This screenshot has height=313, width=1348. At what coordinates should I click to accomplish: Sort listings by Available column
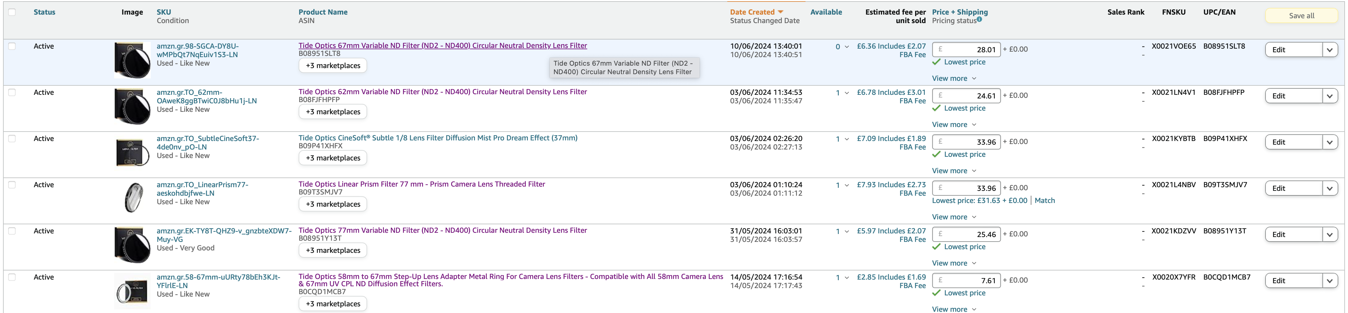(x=826, y=12)
